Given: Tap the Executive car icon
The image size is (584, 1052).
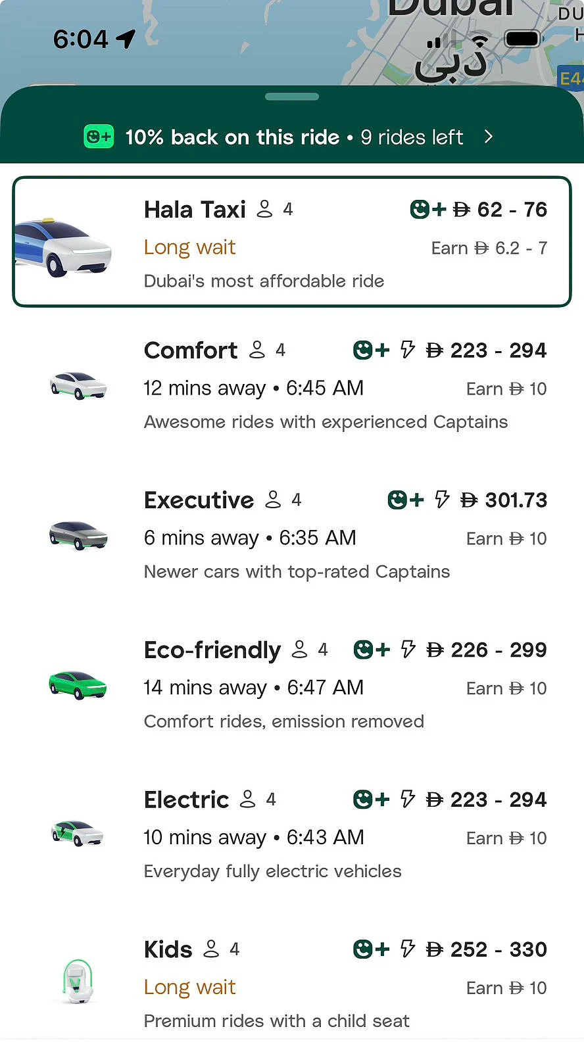Looking at the screenshot, I should 78,535.
